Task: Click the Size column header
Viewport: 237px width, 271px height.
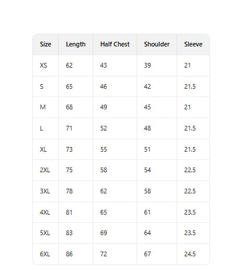Action: [x=45, y=44]
